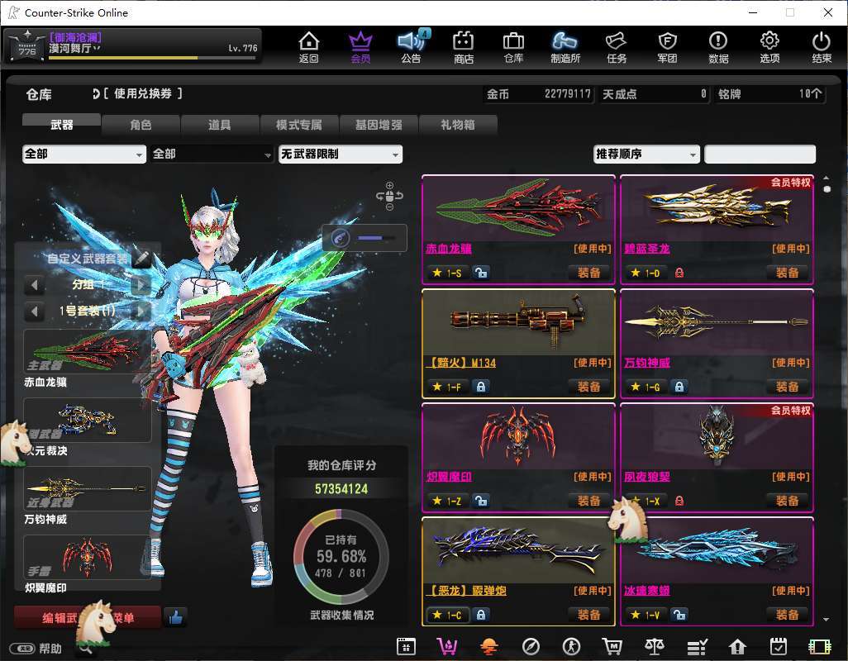This screenshot has width=848, height=661.
Task: Open the 公告 announcements speaker icon
Action: 412,47
